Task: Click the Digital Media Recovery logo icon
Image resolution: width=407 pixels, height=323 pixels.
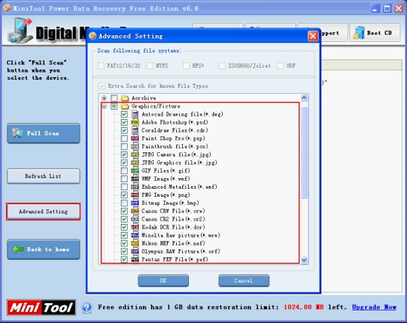Action: (x=20, y=31)
